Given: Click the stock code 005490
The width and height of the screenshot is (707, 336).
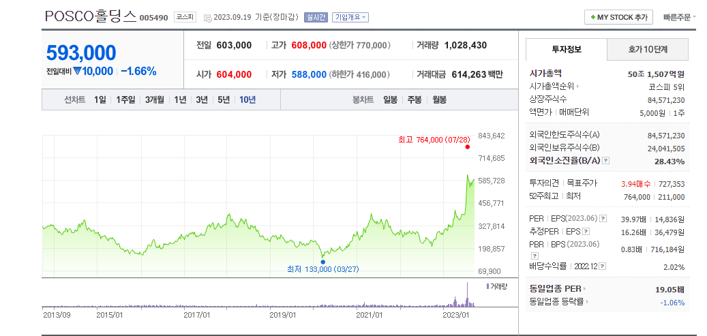Looking at the screenshot, I should [x=154, y=18].
